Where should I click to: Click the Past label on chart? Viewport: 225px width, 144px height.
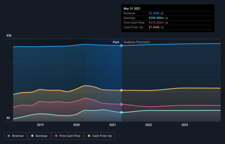(116, 42)
